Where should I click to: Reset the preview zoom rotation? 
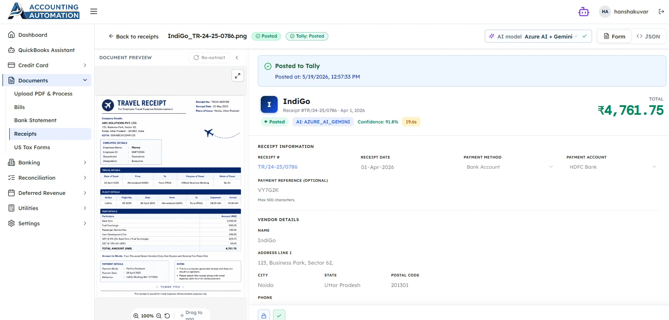point(167,316)
